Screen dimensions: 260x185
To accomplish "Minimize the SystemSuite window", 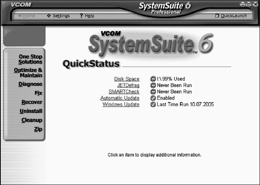I will click(x=242, y=4).
